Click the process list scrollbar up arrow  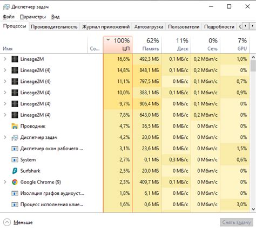pos(253,58)
